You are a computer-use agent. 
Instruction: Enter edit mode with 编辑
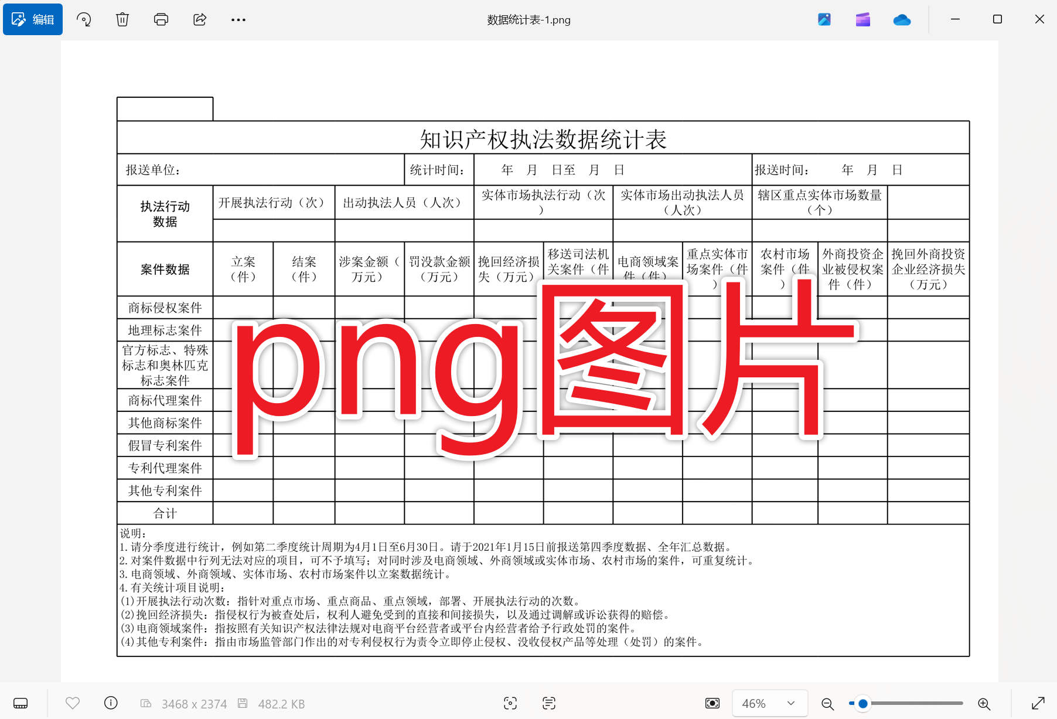click(x=32, y=19)
